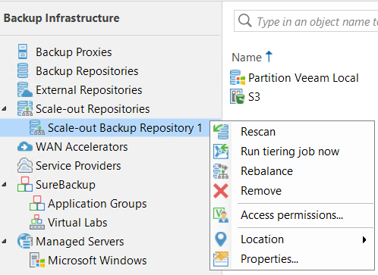
Task: Click the Rebalance icon in context menu
Action: [221, 171]
